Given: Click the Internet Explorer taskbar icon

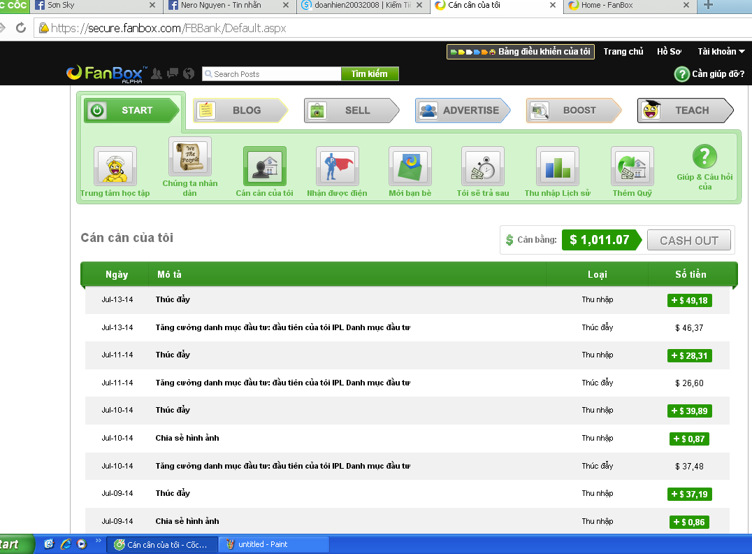Looking at the screenshot, I should (66, 544).
